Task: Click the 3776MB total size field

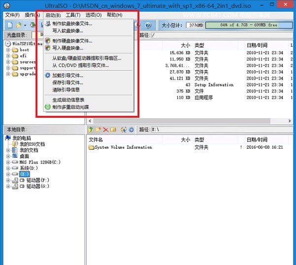Action: tap(195, 25)
